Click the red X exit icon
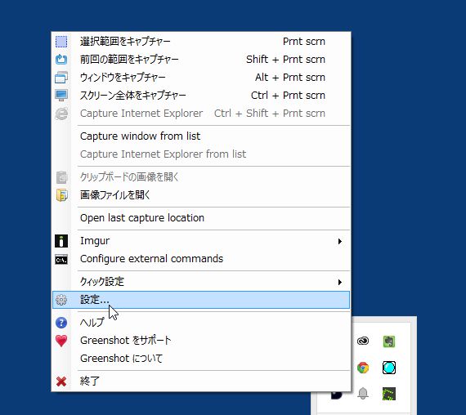The image size is (466, 415). [x=61, y=382]
